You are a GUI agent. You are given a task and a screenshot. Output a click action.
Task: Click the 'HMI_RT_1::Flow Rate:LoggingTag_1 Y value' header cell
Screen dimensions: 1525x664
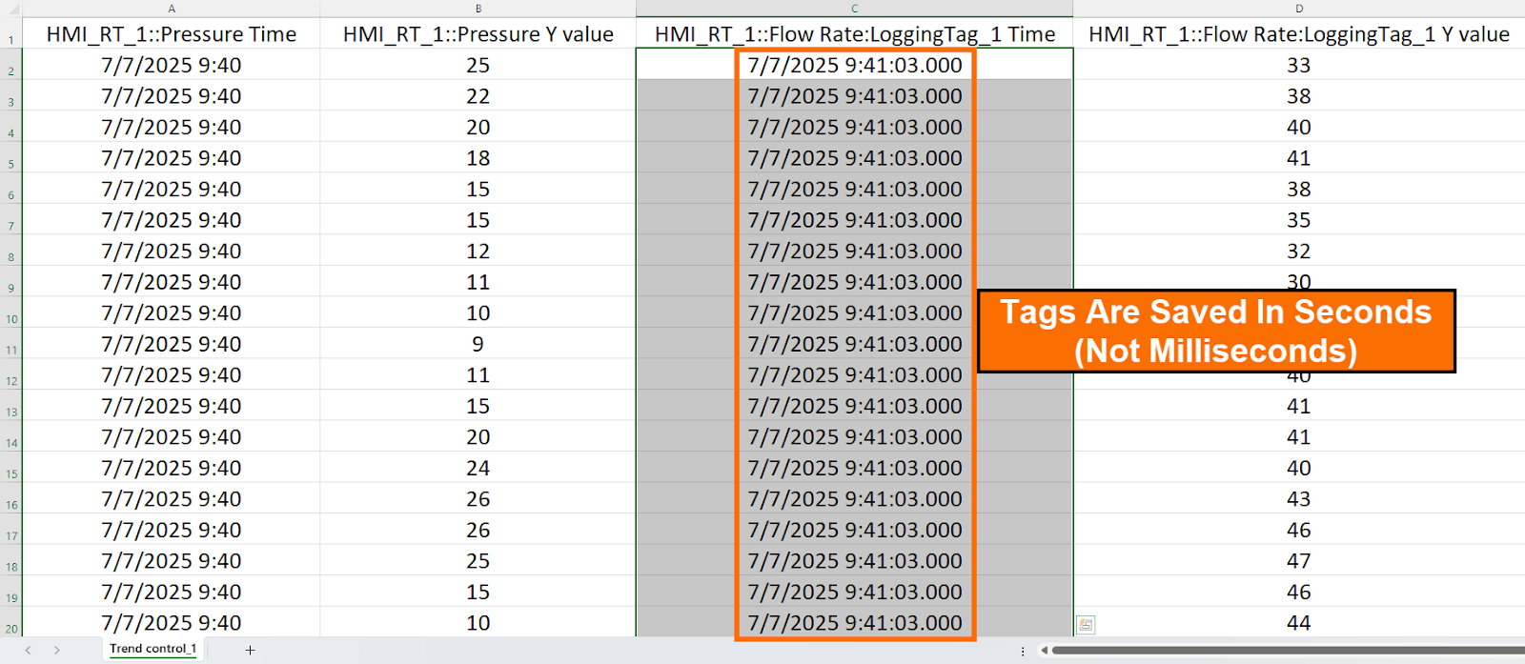(1299, 34)
